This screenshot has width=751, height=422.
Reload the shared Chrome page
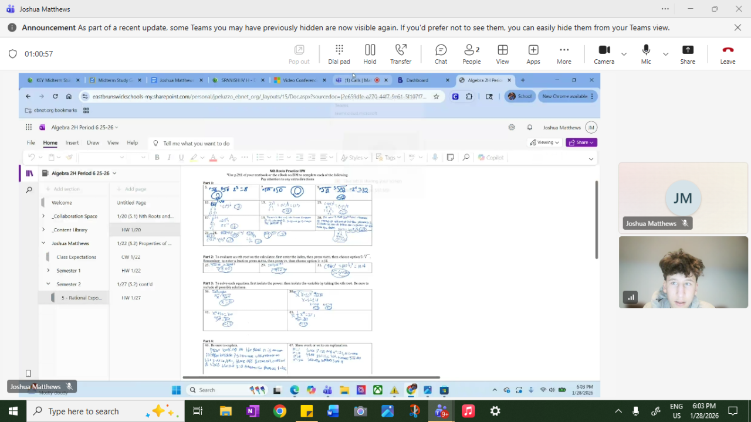[55, 96]
